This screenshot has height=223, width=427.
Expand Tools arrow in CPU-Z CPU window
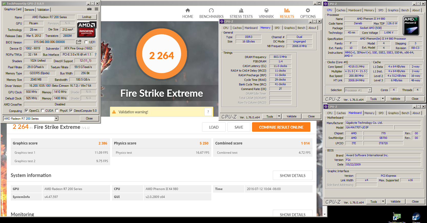point(383,99)
